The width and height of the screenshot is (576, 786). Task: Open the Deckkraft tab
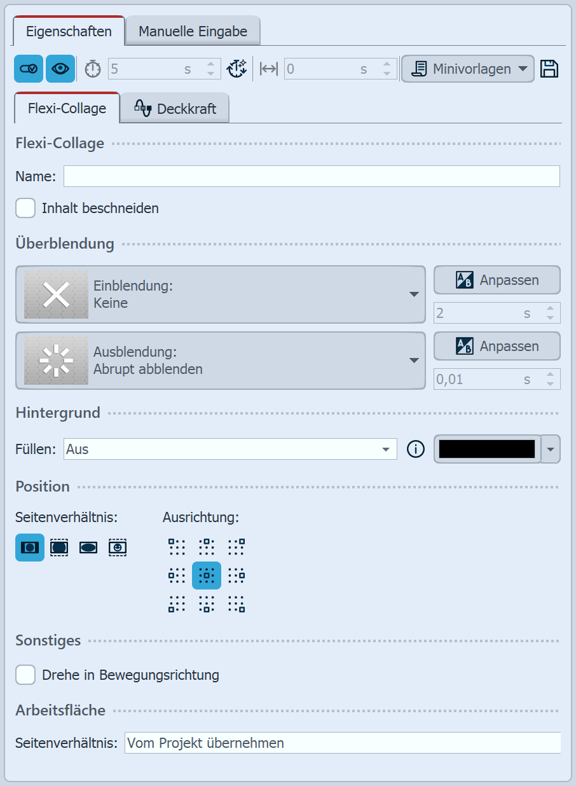[x=175, y=109]
